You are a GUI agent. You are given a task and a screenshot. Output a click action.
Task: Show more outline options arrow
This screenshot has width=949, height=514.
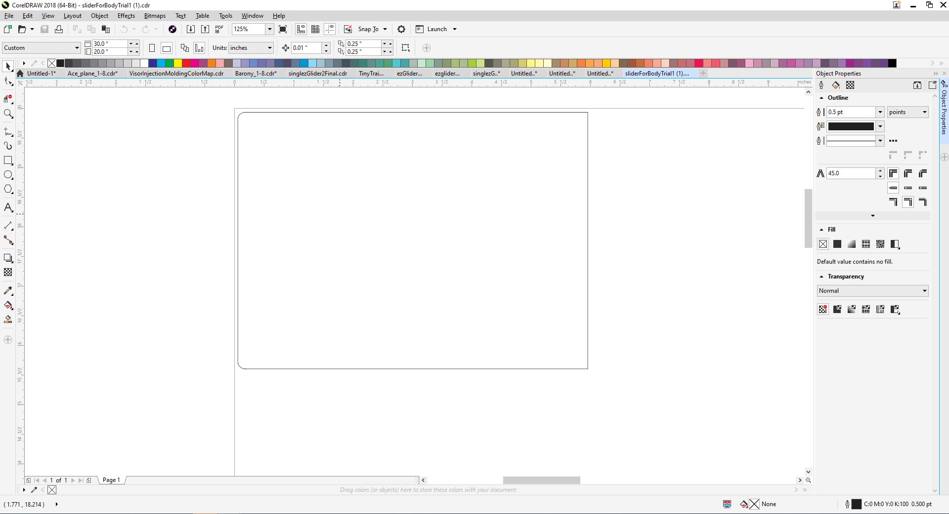873,216
